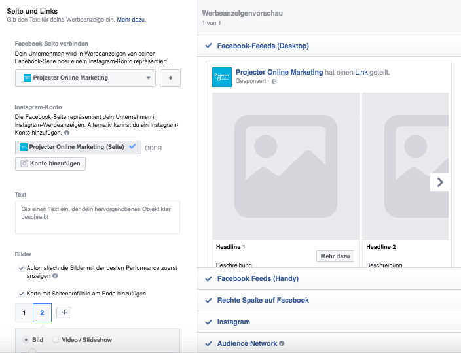
Task: Open Projecter Online Marketing link in preview header
Action: click(x=279, y=72)
